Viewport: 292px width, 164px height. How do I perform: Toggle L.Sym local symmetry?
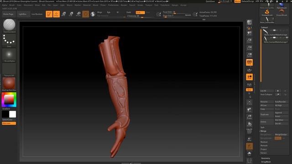click(249, 85)
